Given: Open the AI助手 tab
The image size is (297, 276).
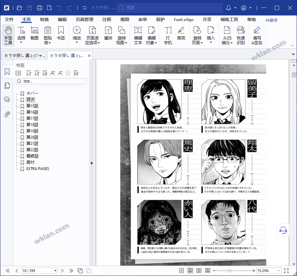Looking at the screenshot, I should pos(272,20).
